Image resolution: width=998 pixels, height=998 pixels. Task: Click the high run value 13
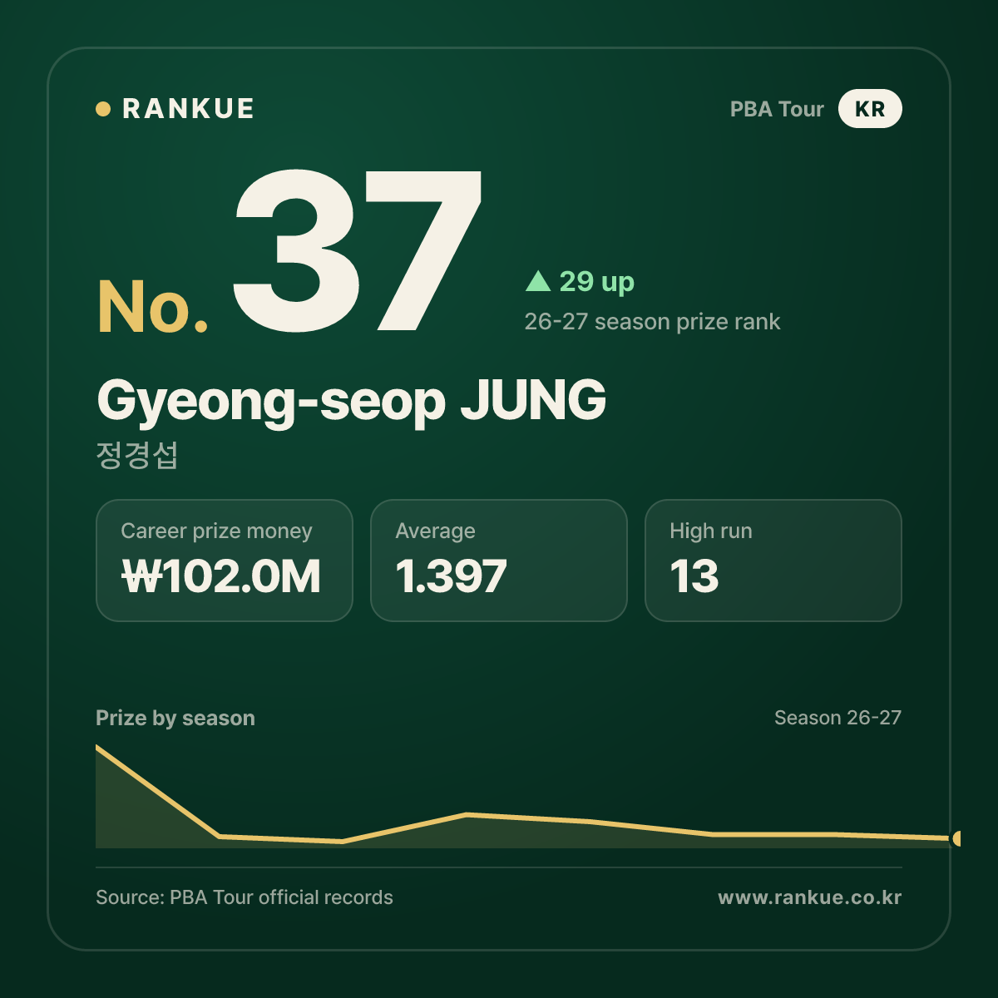tap(694, 576)
